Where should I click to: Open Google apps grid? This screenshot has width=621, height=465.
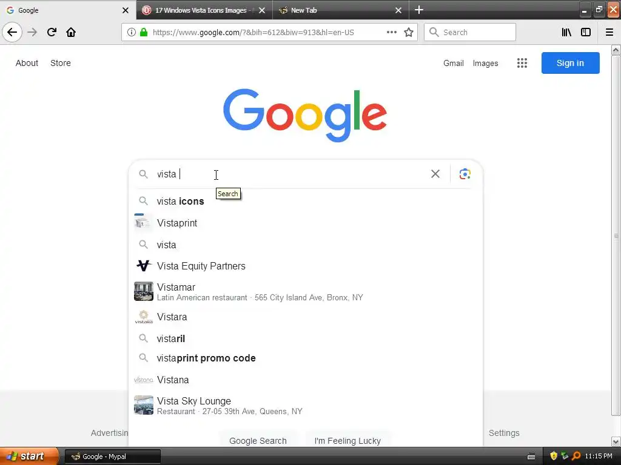coord(522,63)
